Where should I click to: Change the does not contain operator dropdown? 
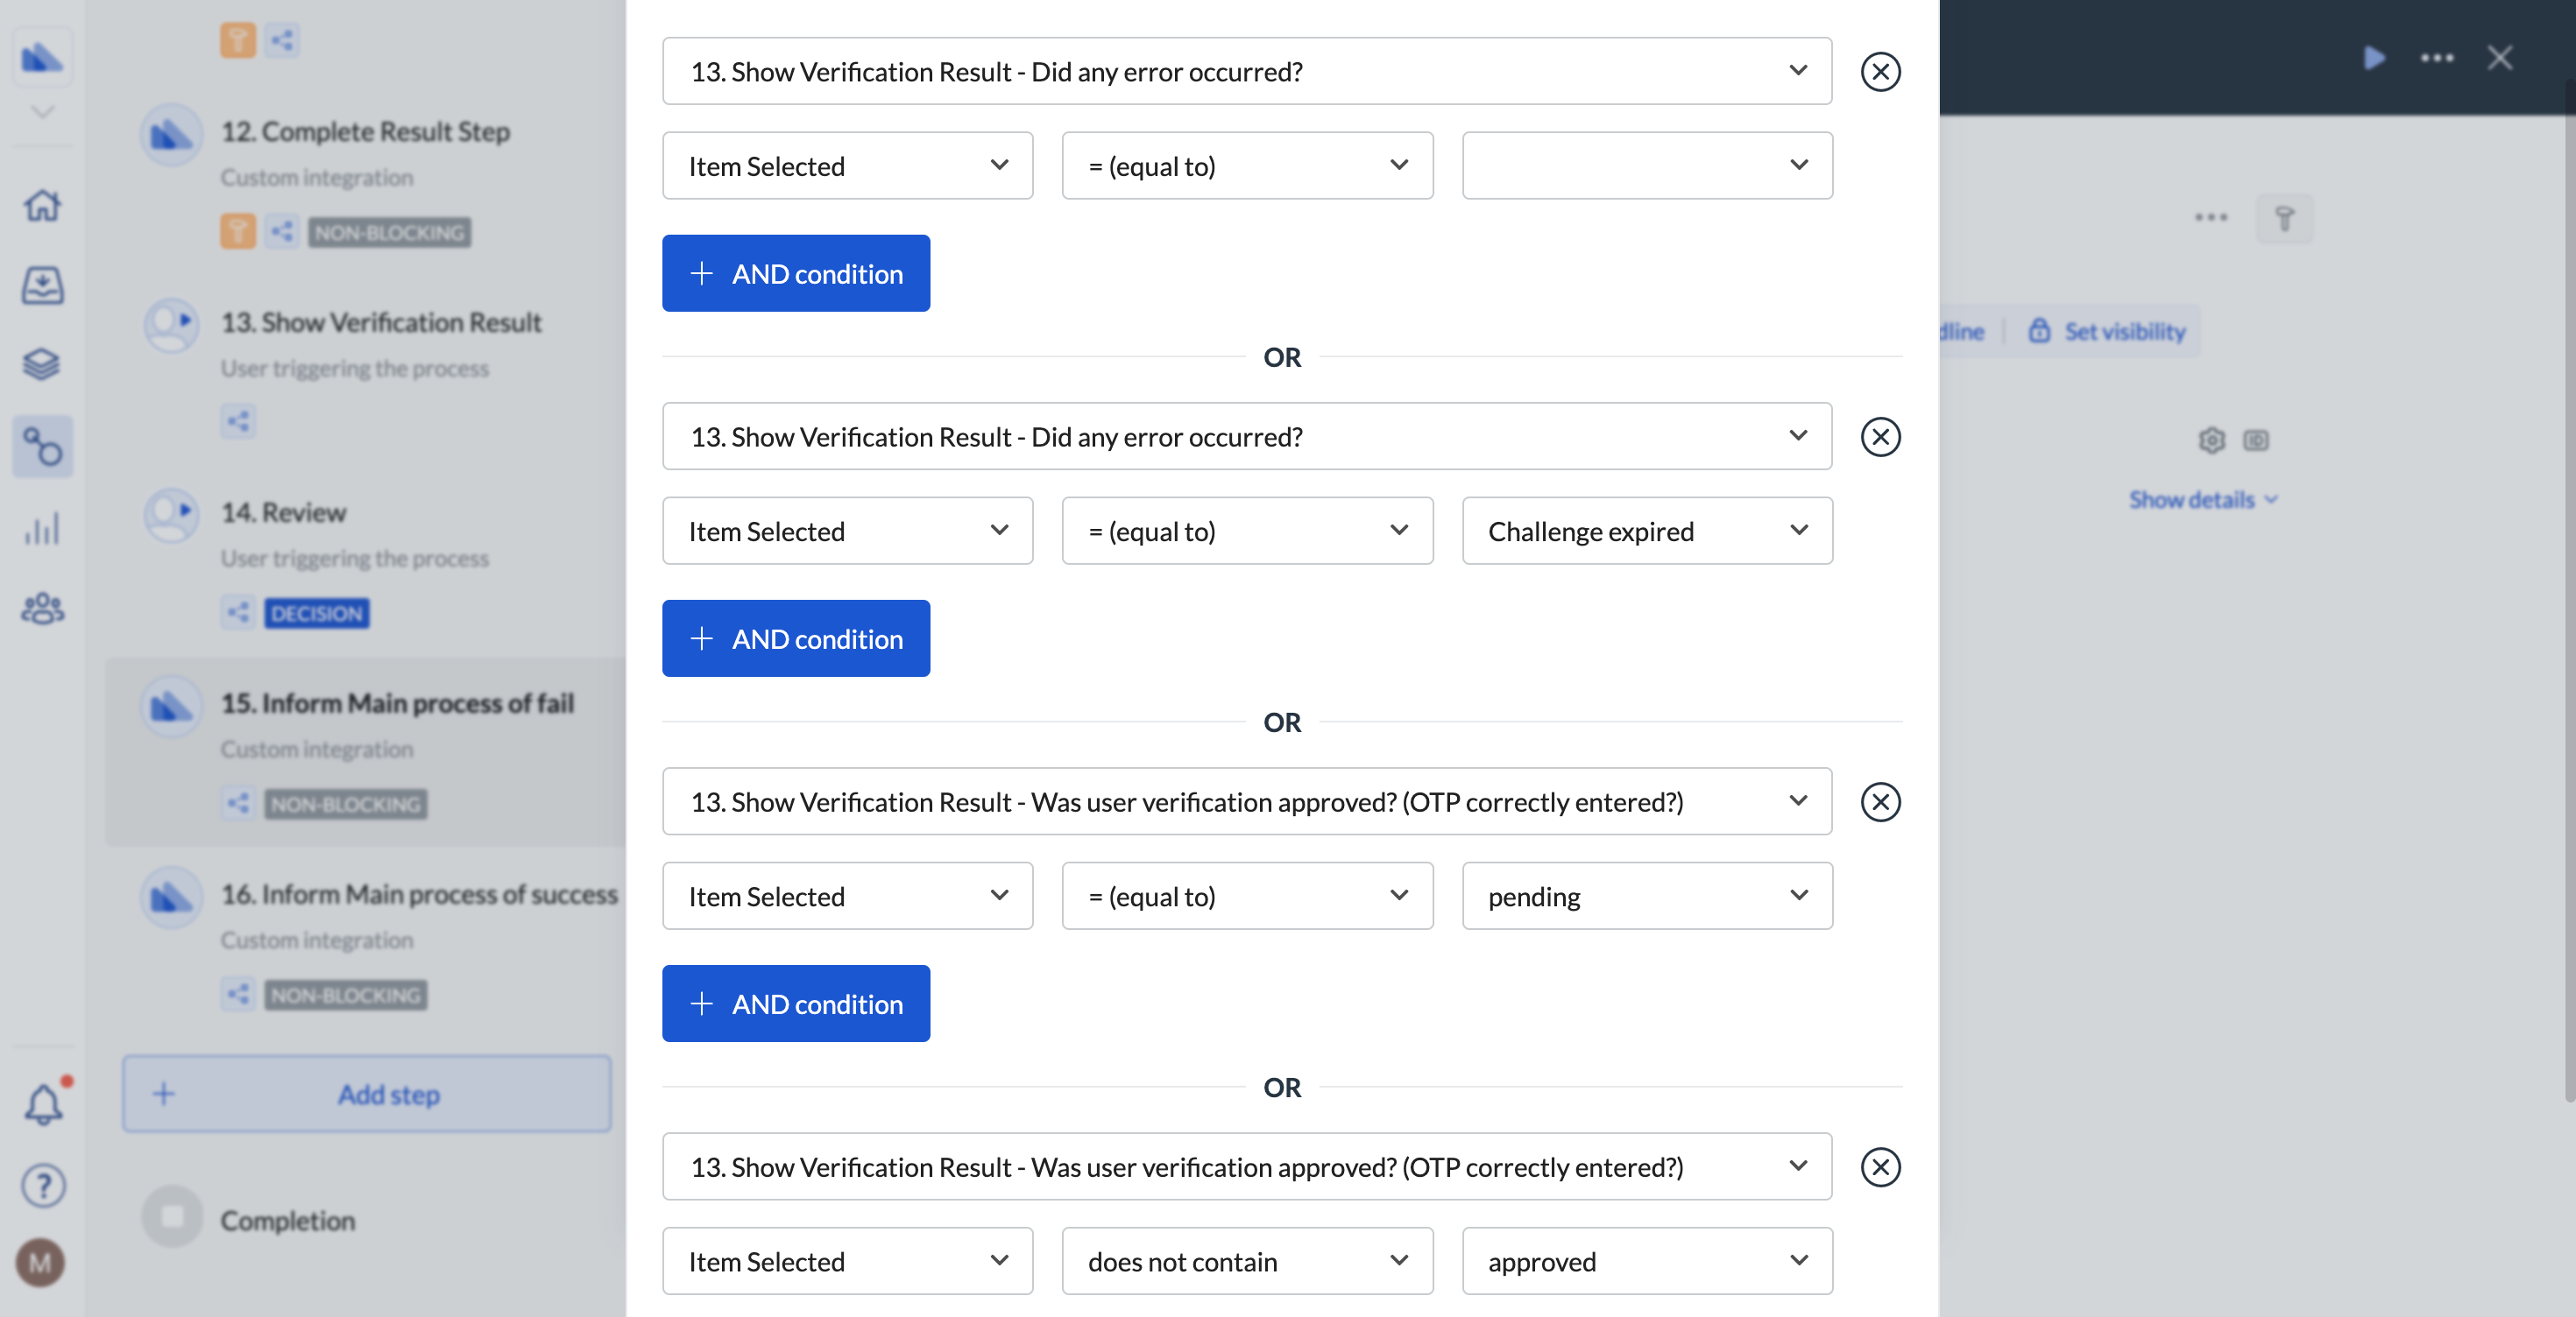1246,1261
